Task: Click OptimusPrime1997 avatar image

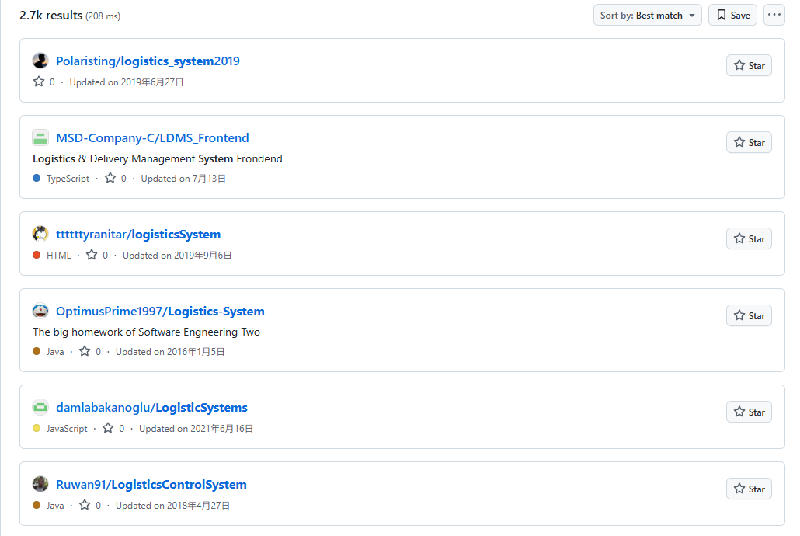Action: [x=40, y=311]
